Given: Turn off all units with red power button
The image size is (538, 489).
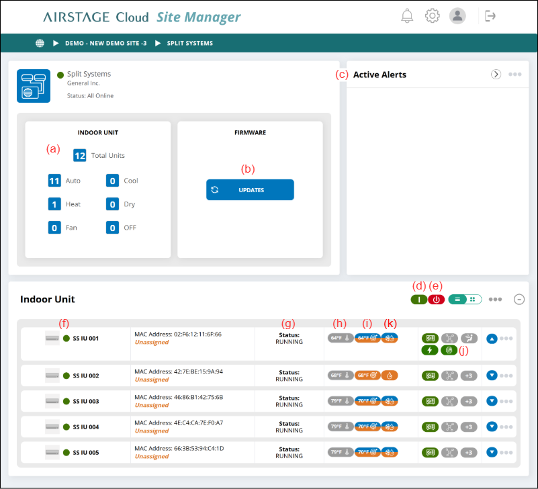Looking at the screenshot, I should [436, 300].
